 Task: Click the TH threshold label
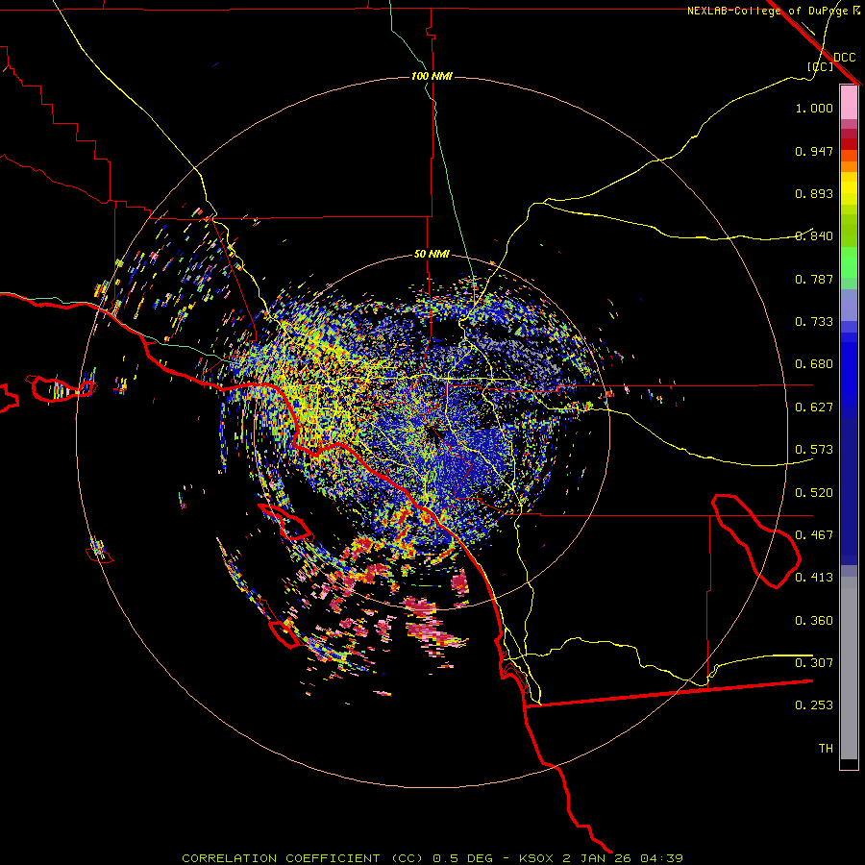[x=826, y=749]
